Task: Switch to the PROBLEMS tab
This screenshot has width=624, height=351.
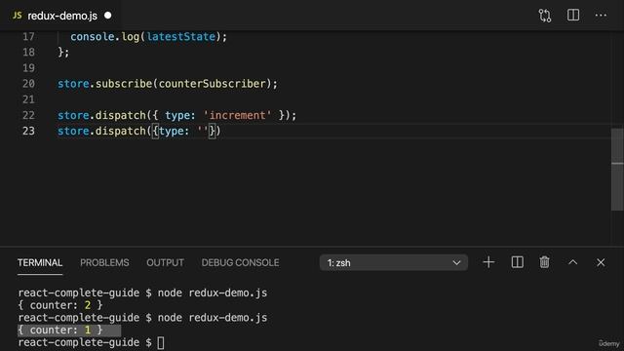Action: pyautogui.click(x=104, y=262)
